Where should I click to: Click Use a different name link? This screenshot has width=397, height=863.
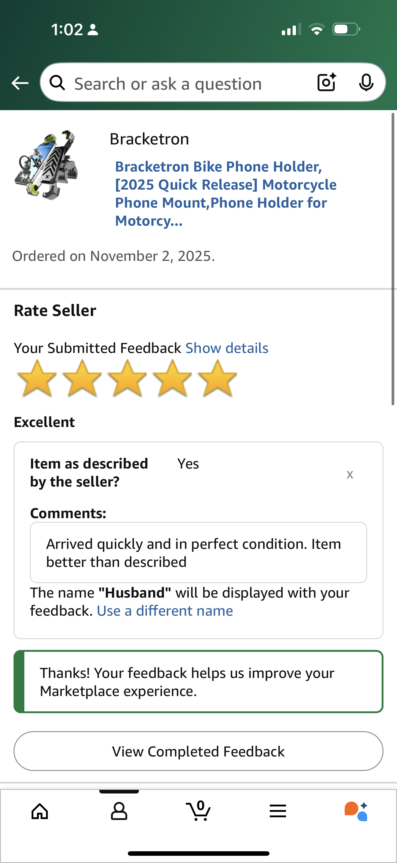(165, 611)
